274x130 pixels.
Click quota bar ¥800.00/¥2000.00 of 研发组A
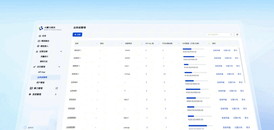[198, 98]
